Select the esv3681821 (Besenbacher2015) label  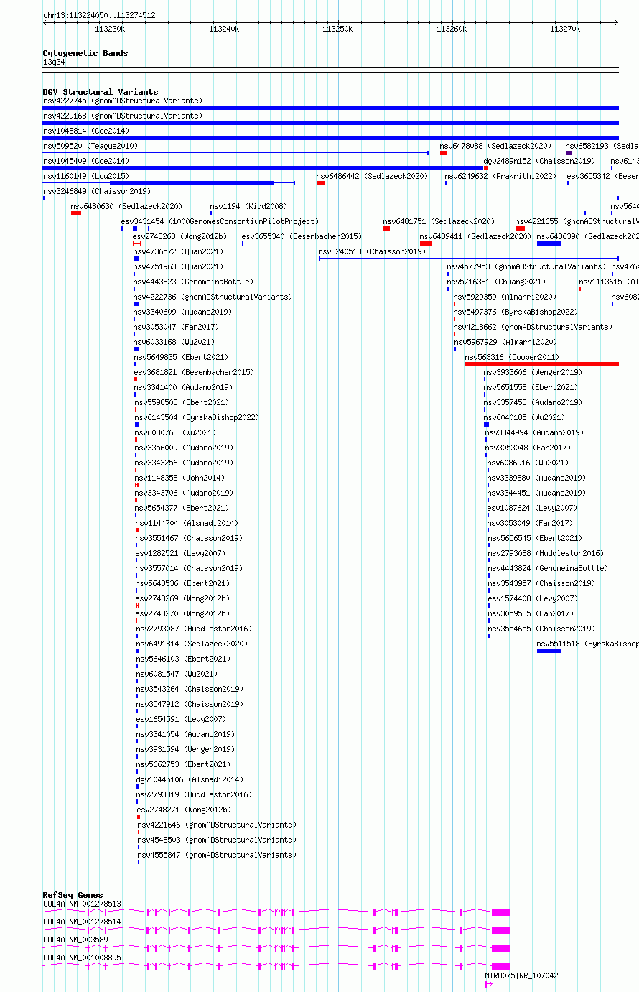[x=194, y=372]
